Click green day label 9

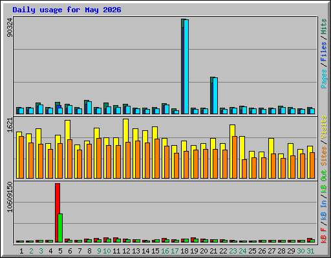click(99, 251)
